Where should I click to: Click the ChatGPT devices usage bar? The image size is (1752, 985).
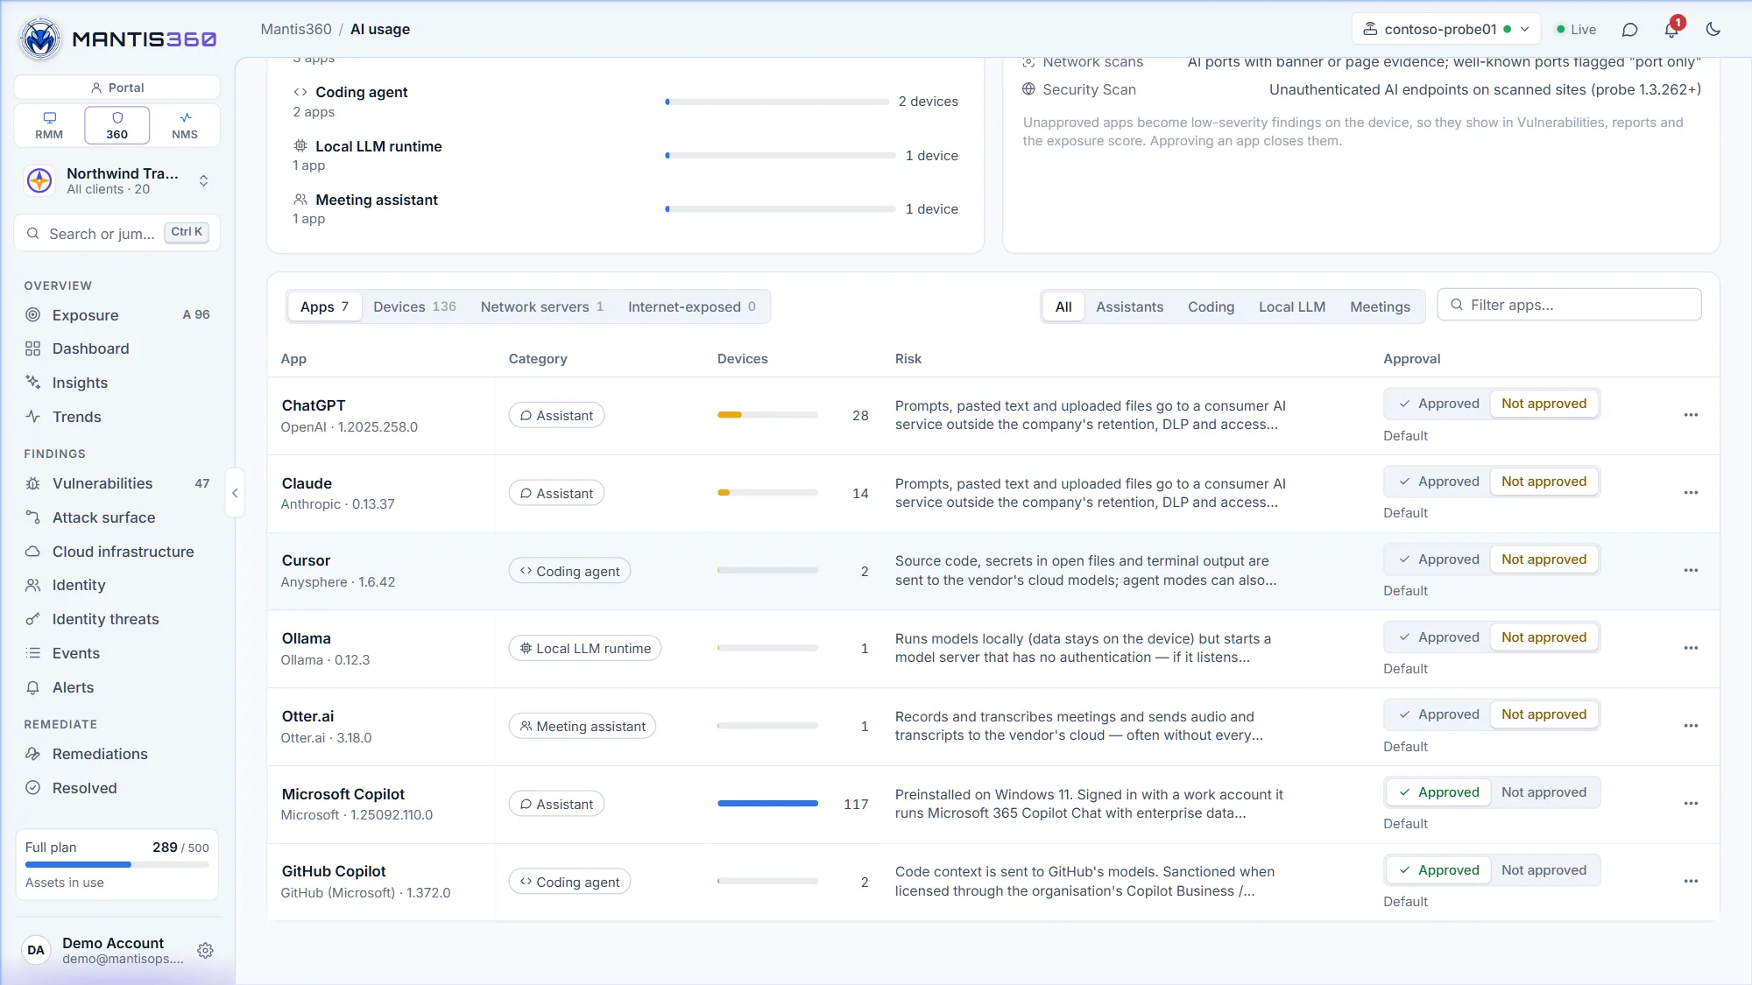[767, 415]
